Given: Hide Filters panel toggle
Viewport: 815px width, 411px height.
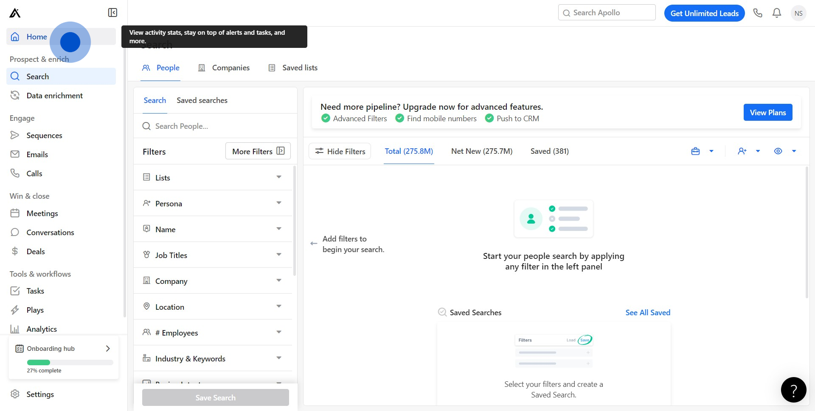Looking at the screenshot, I should point(340,151).
